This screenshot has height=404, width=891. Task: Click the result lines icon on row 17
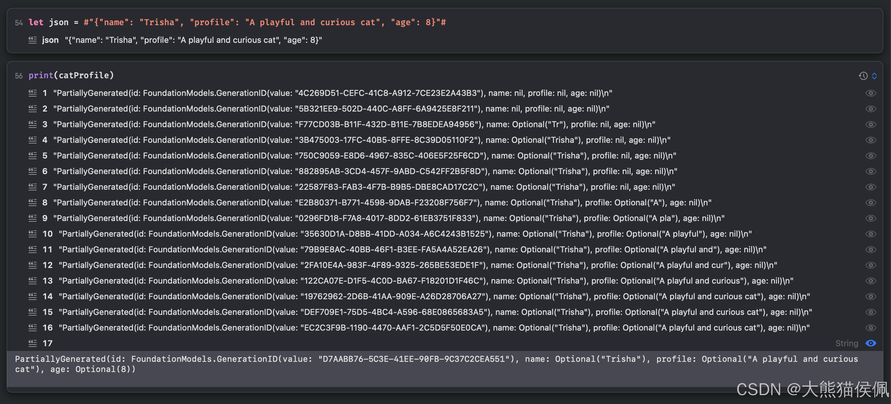point(32,343)
